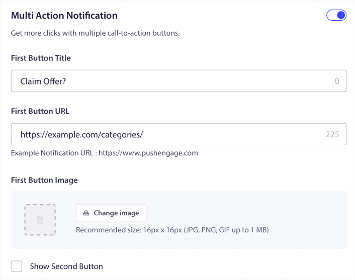Click the 'Get more clicks' description text
355x280 pixels.
tap(96, 34)
